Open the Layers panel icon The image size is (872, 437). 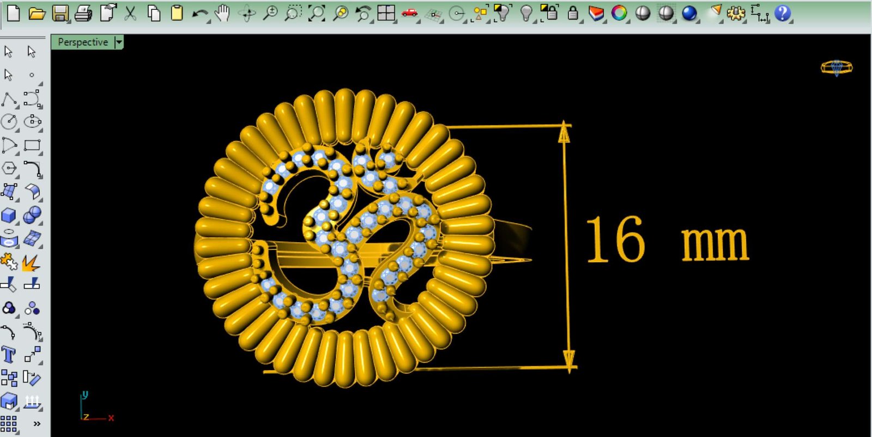[596, 13]
